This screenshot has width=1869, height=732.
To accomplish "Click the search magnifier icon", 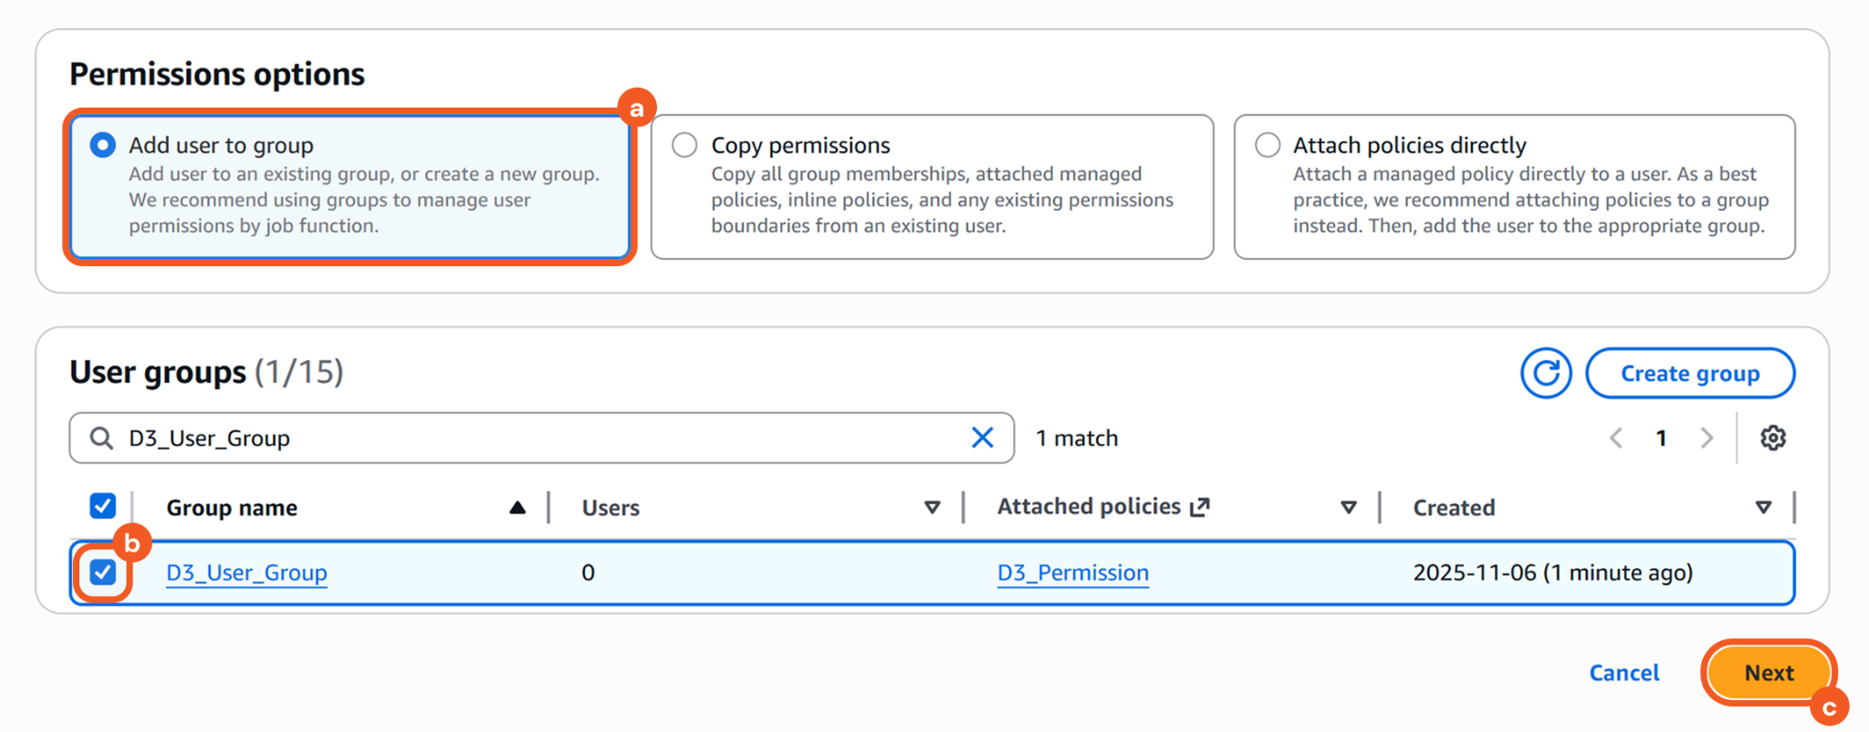I will 101,438.
